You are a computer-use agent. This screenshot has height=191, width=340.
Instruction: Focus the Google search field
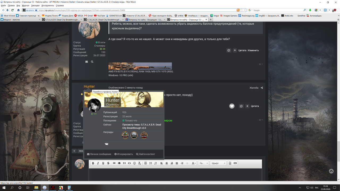(278, 10)
